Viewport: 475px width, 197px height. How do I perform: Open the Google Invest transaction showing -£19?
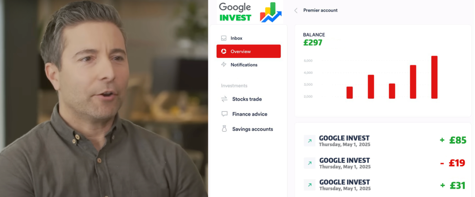[385, 163]
